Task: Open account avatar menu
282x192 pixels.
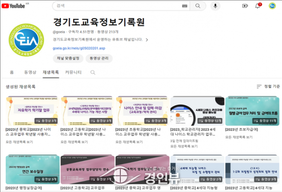Action: click(x=272, y=6)
